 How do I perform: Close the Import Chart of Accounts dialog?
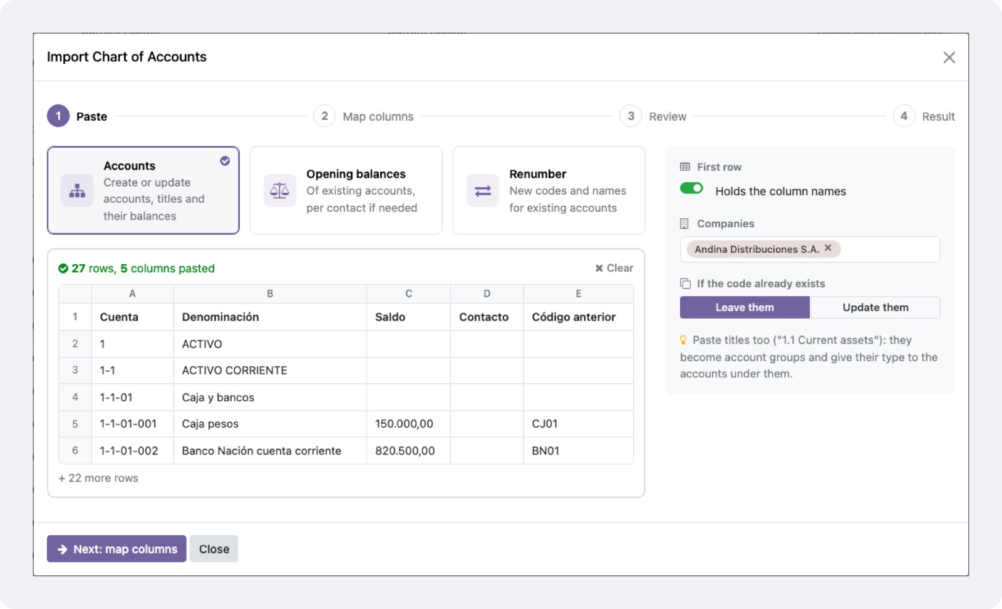tap(949, 58)
